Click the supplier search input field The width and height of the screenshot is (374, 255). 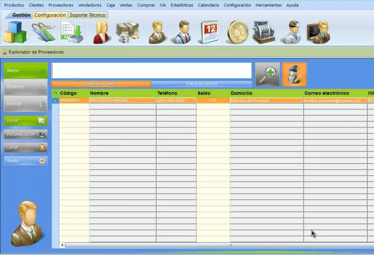(x=152, y=71)
